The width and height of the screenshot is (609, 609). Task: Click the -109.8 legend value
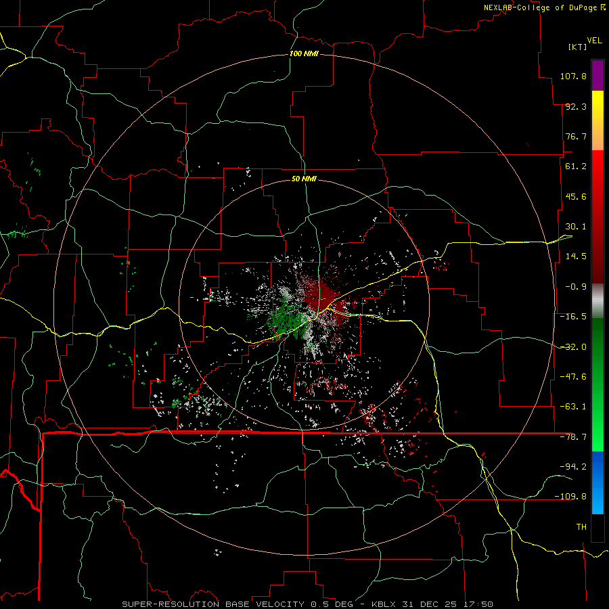570,497
